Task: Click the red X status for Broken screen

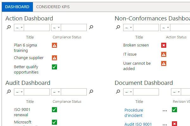Action: (164, 45)
